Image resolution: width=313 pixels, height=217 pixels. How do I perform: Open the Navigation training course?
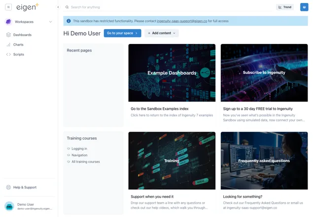(x=79, y=155)
